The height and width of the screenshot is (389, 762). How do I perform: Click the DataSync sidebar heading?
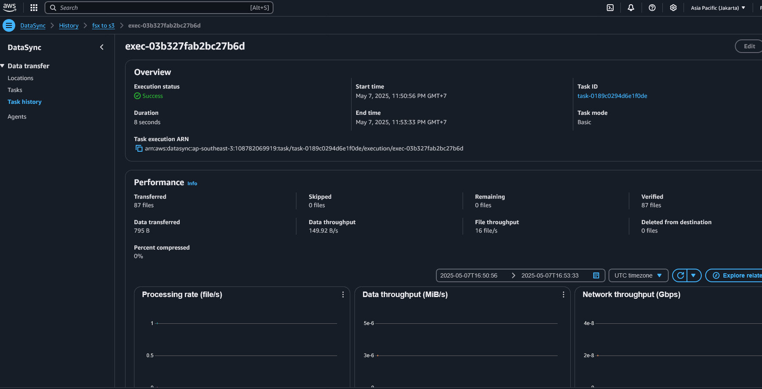pyautogui.click(x=25, y=47)
